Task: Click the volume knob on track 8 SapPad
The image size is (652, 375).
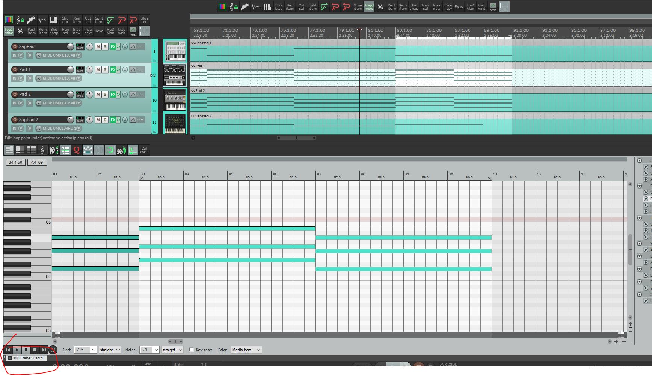Action: click(70, 46)
